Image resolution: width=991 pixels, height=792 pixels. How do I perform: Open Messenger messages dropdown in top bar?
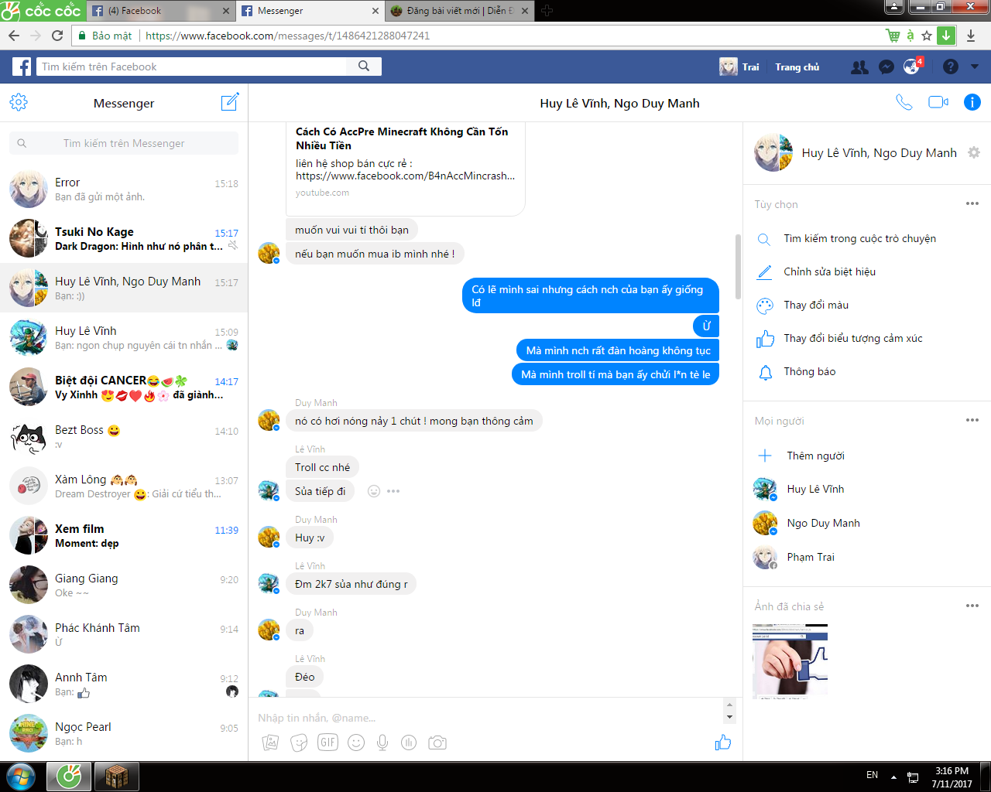886,67
